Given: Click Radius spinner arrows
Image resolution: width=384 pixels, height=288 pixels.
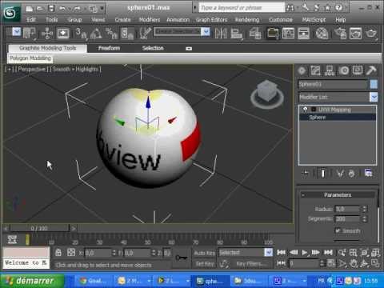Looking at the screenshot, I should 364,209.
